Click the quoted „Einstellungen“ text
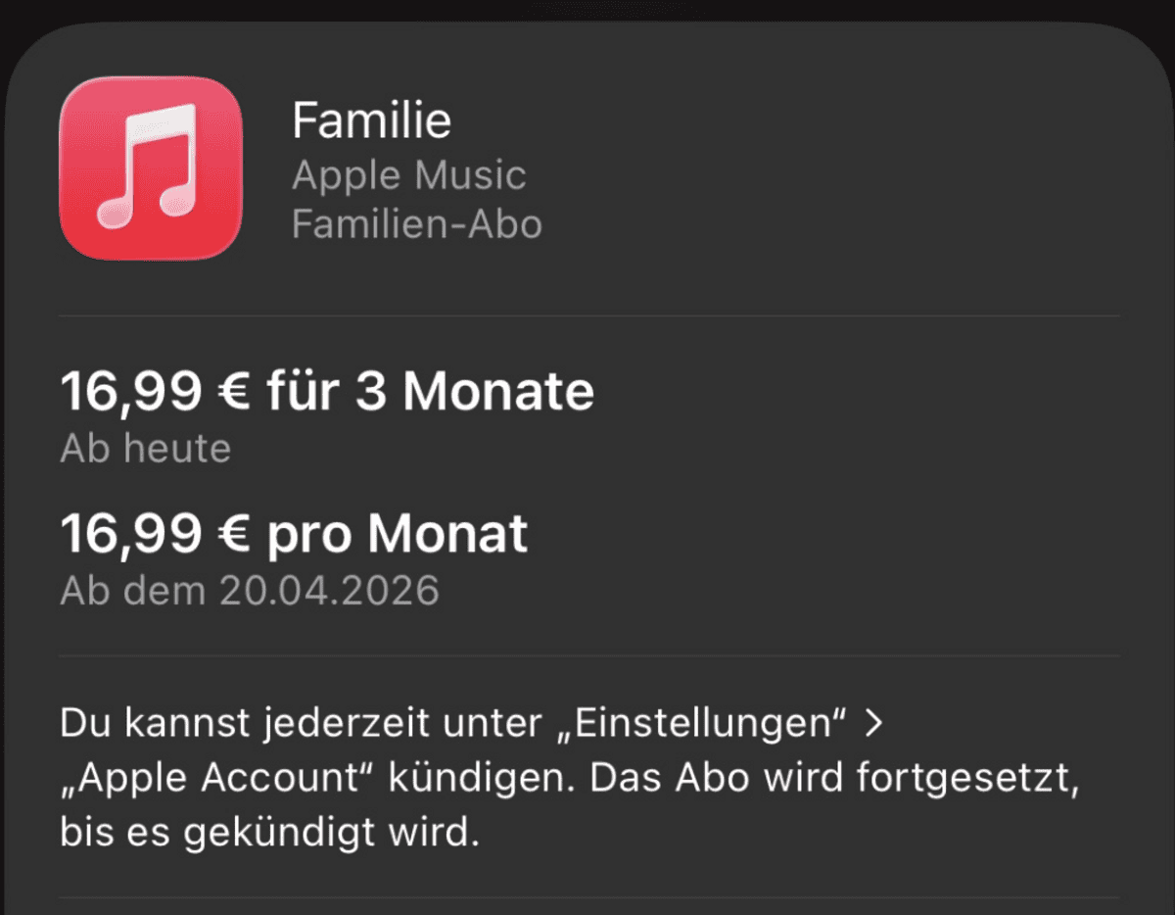The height and width of the screenshot is (915, 1175). [x=701, y=725]
